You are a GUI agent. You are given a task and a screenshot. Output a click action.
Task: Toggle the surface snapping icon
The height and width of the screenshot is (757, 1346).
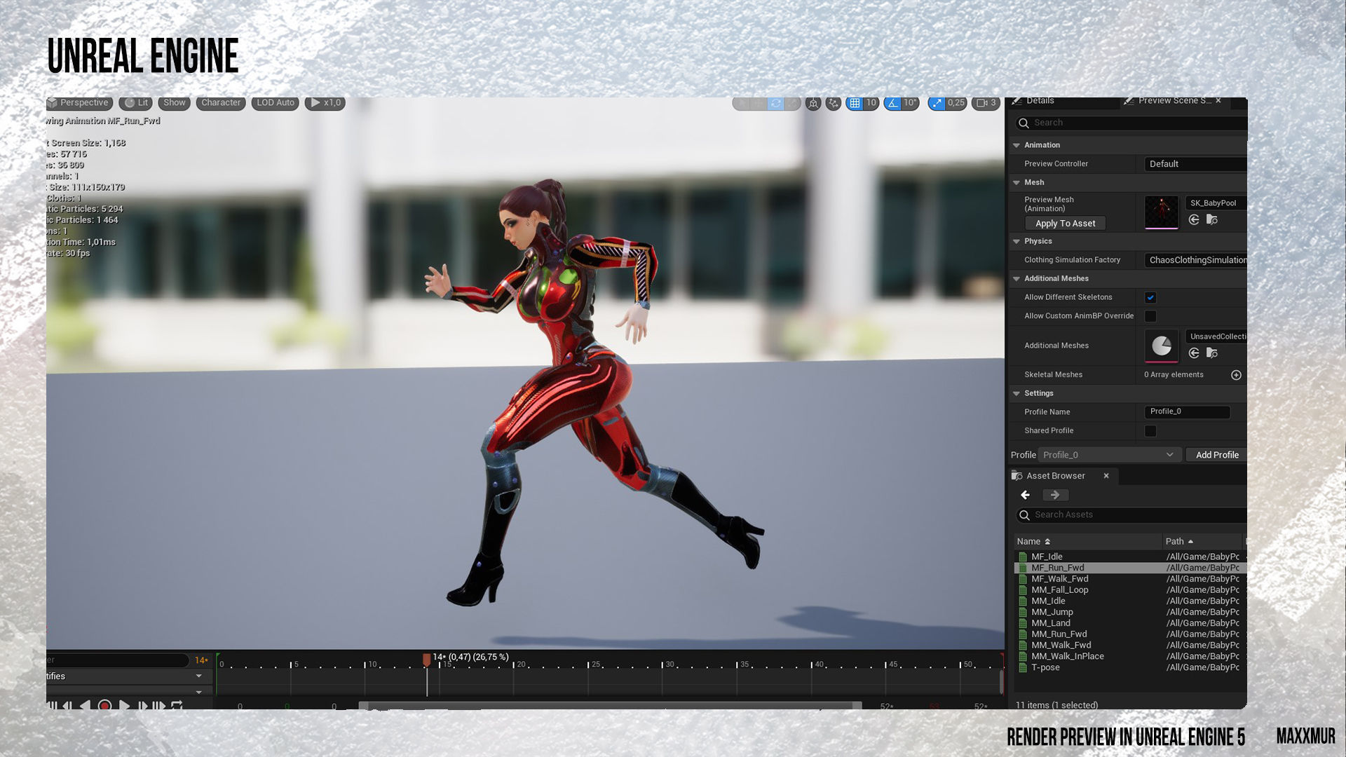pos(833,103)
